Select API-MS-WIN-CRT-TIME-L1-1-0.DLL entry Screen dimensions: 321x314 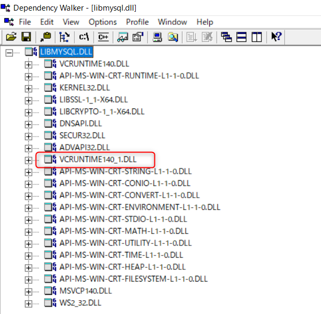pos(121,254)
